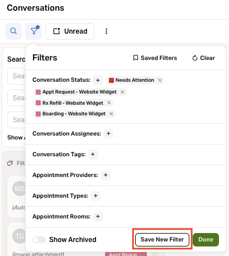Image resolution: width=229 pixels, height=256 pixels.
Task: Add a Conversation Assignees filter
Action: [108, 134]
